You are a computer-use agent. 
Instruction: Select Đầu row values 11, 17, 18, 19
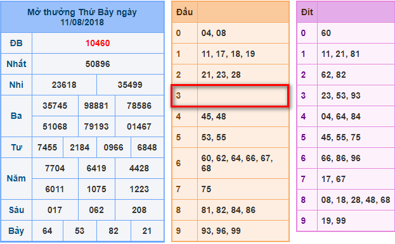point(228,54)
